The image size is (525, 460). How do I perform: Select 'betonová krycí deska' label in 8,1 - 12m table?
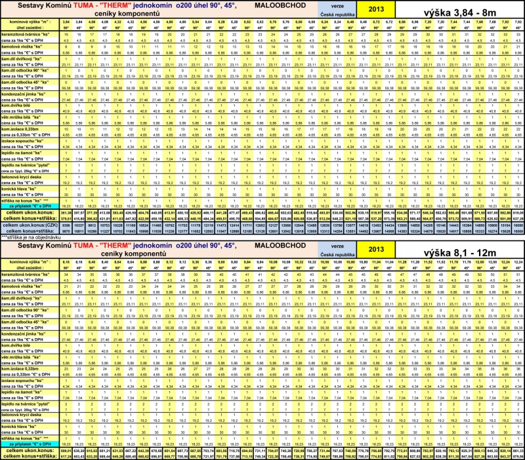coord(22,415)
